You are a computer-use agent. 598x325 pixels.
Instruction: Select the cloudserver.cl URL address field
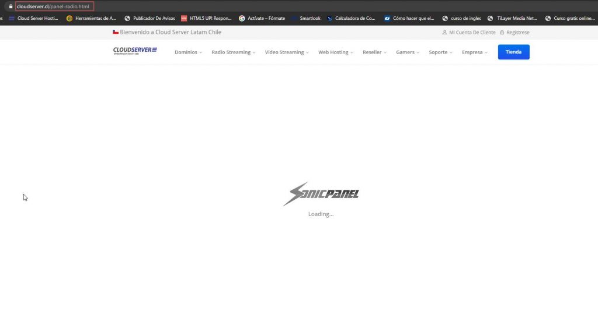(54, 6)
